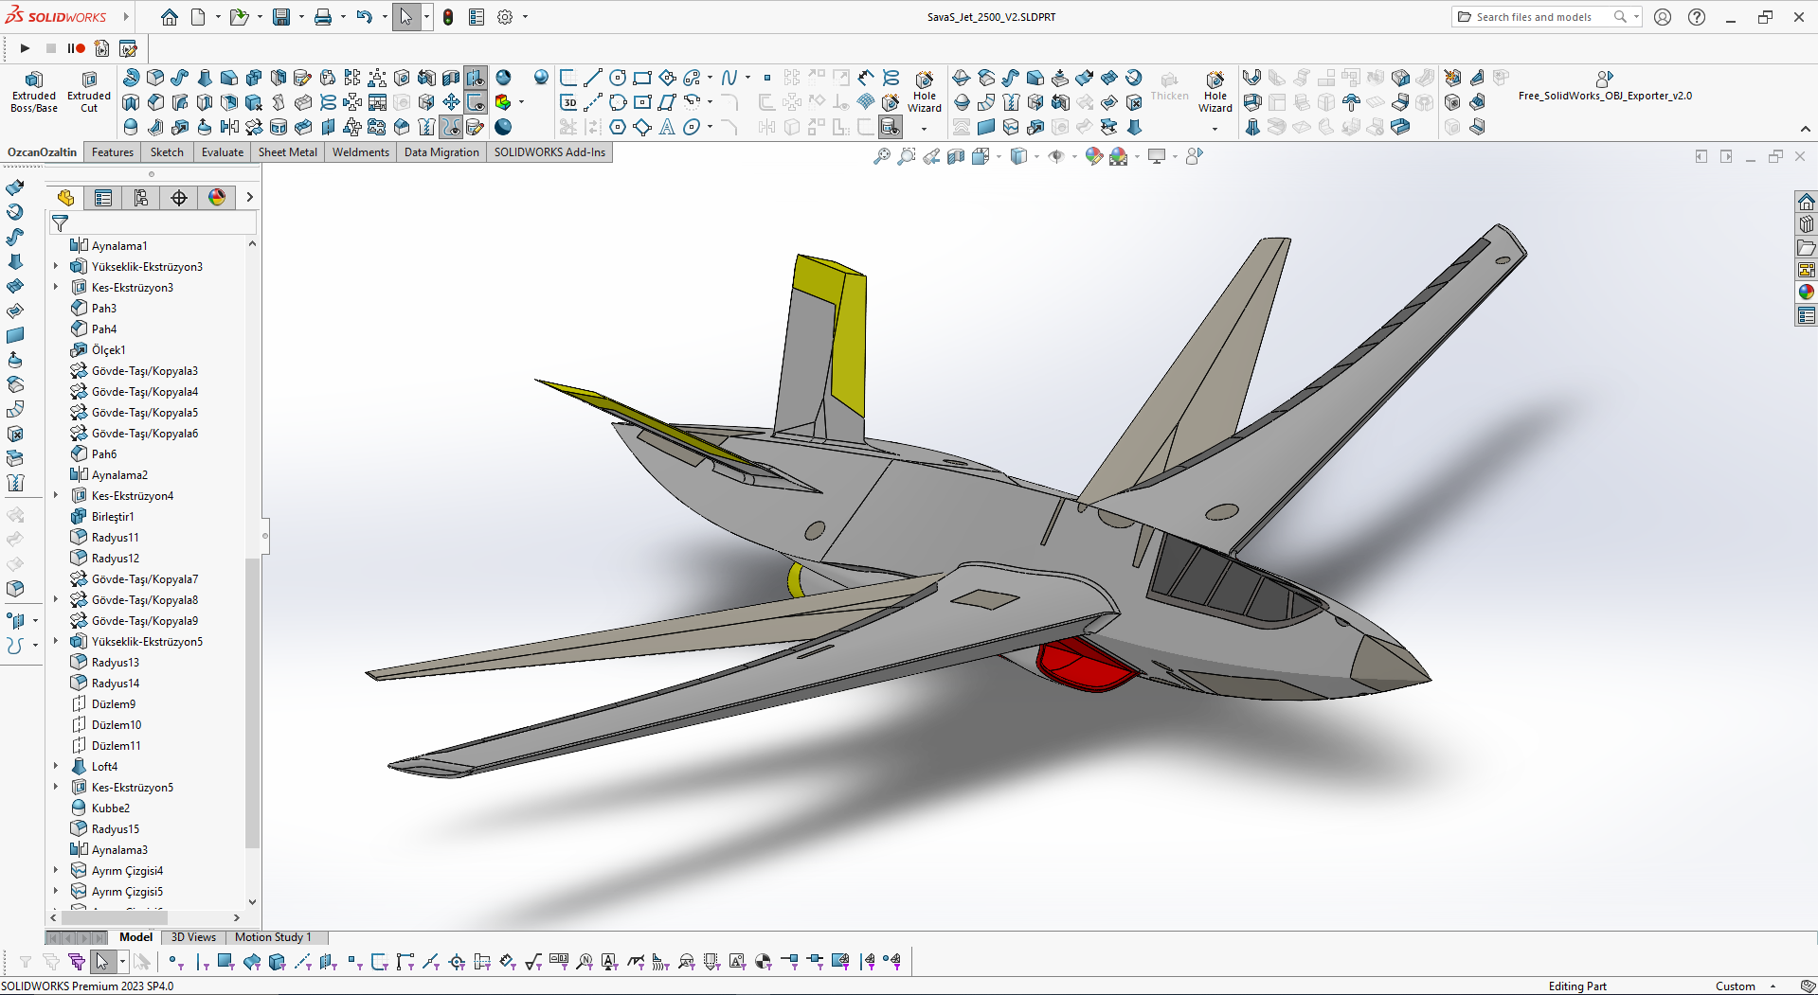The image size is (1818, 995).
Task: Collapse the CommandManager ribbon chevron
Action: click(1805, 130)
